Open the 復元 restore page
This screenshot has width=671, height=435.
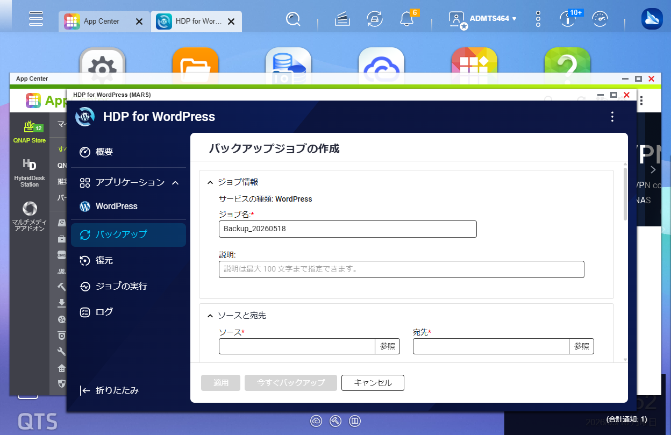pos(129,260)
